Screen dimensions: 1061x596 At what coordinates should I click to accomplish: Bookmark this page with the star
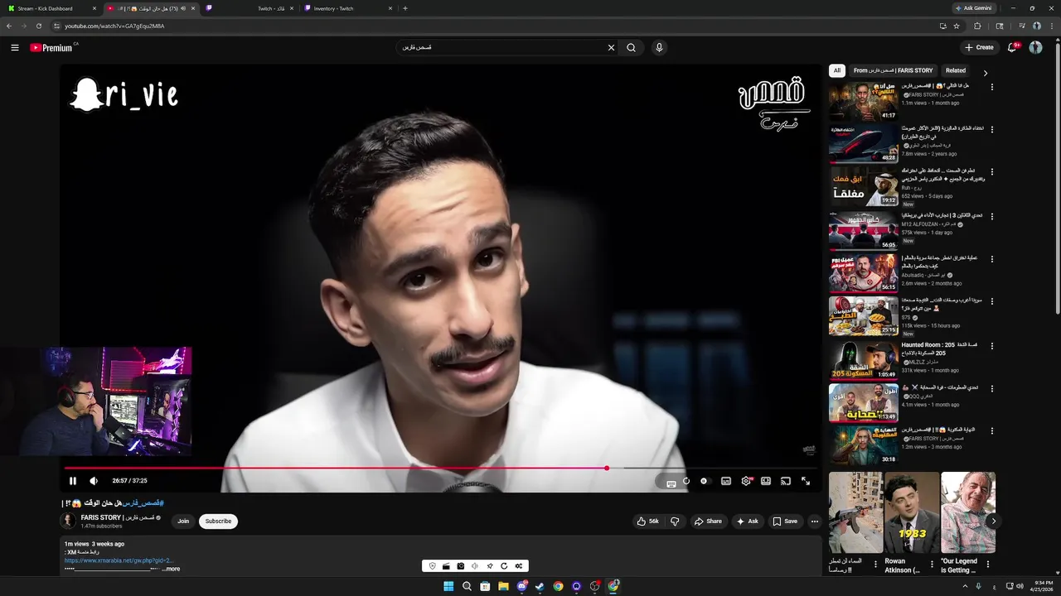click(956, 26)
